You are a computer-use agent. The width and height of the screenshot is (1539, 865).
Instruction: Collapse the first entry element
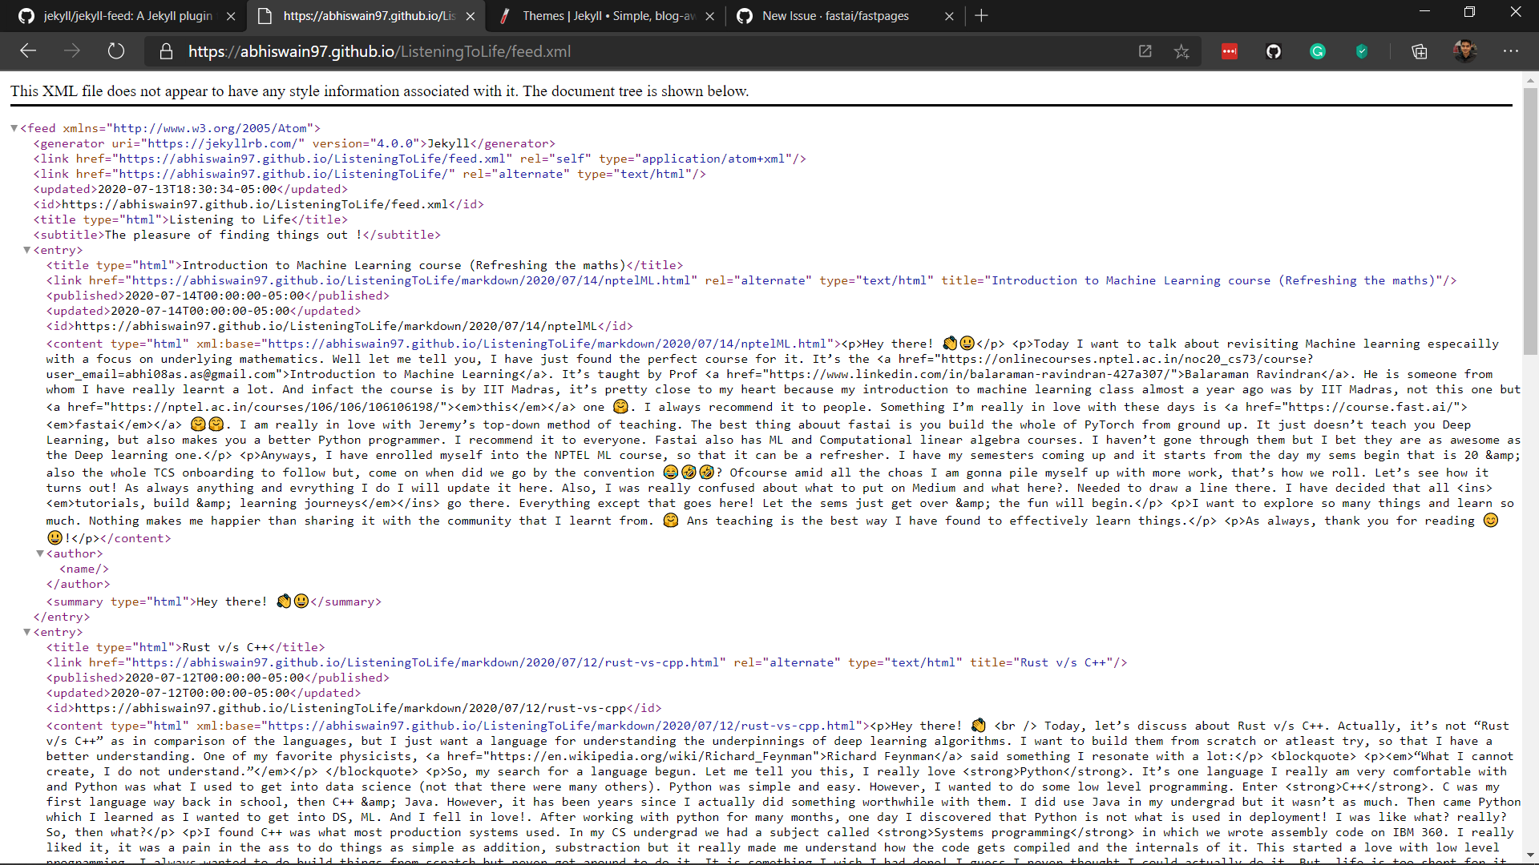(x=26, y=249)
